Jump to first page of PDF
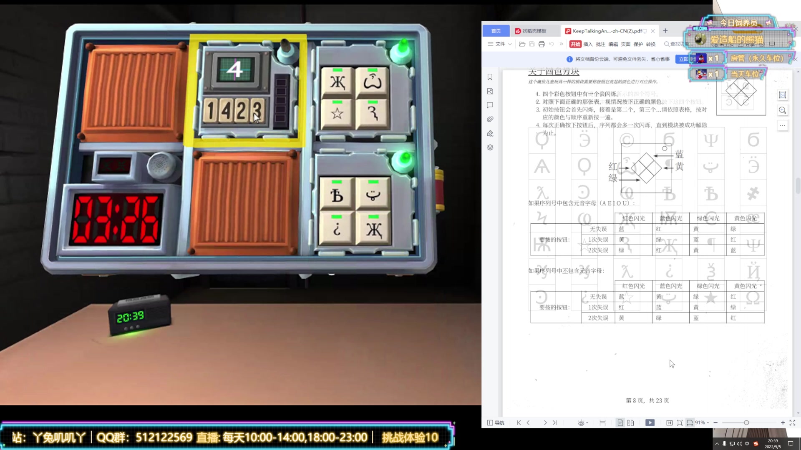The width and height of the screenshot is (801, 450). 519,422
